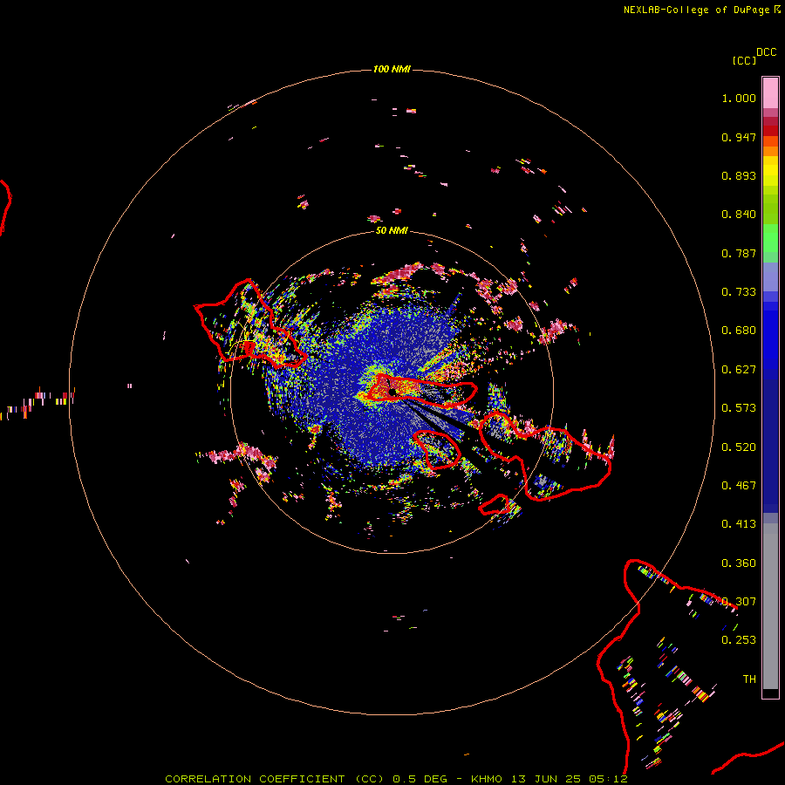Click the 0.680 legend value
The height and width of the screenshot is (785, 785).
pos(739,331)
